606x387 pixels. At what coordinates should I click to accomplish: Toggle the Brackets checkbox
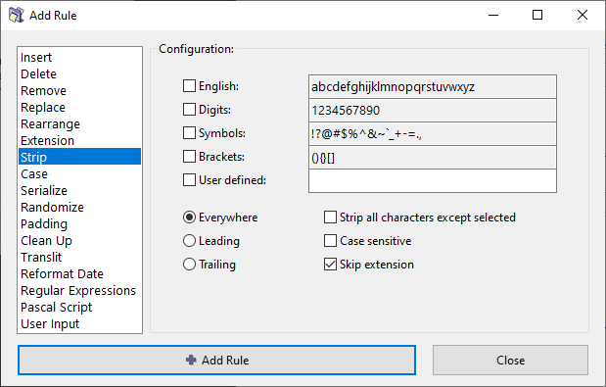(189, 157)
